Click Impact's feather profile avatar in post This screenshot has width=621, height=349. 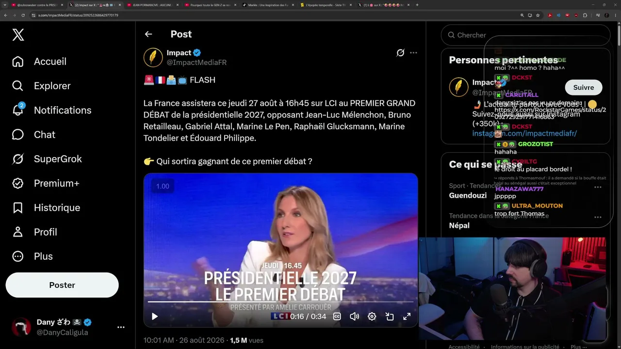point(153,58)
